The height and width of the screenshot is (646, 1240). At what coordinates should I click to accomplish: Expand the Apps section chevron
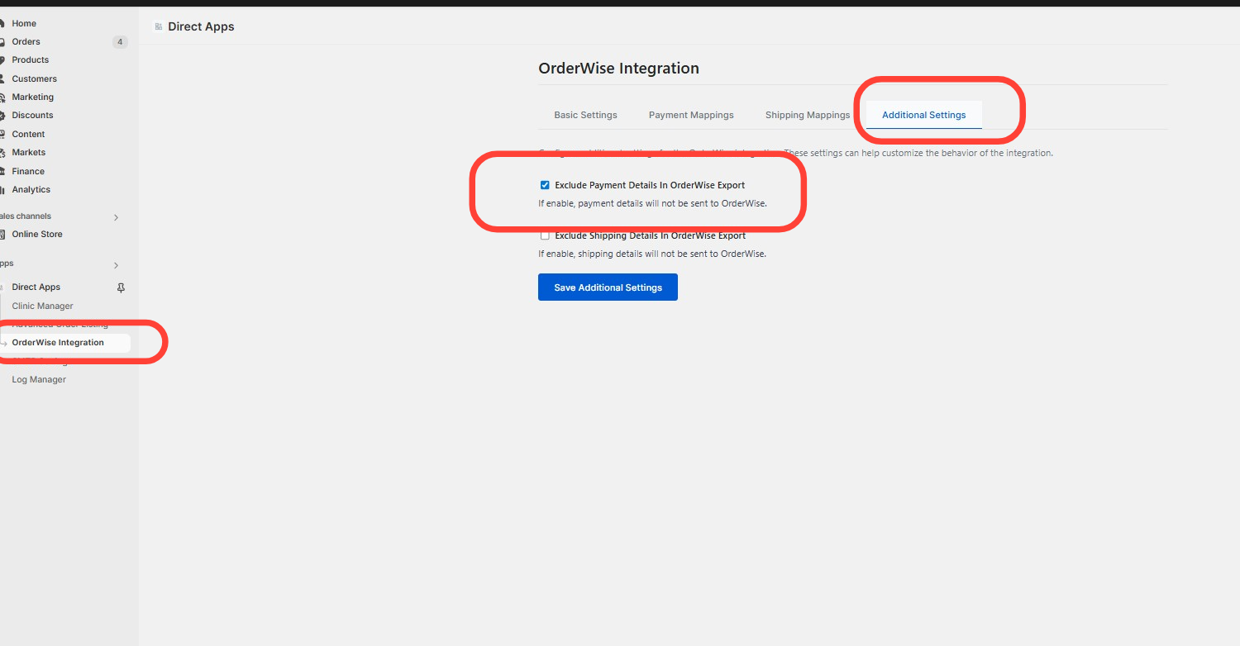(x=116, y=265)
